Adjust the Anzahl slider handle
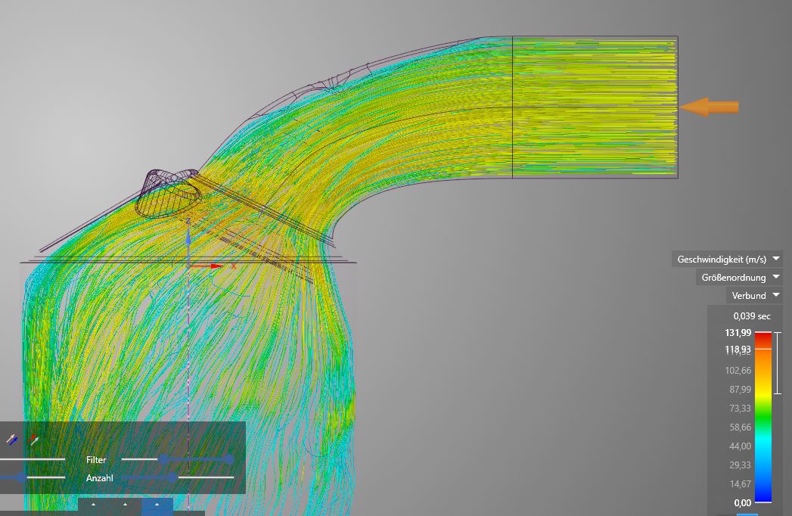This screenshot has width=792, height=516. 172,477
